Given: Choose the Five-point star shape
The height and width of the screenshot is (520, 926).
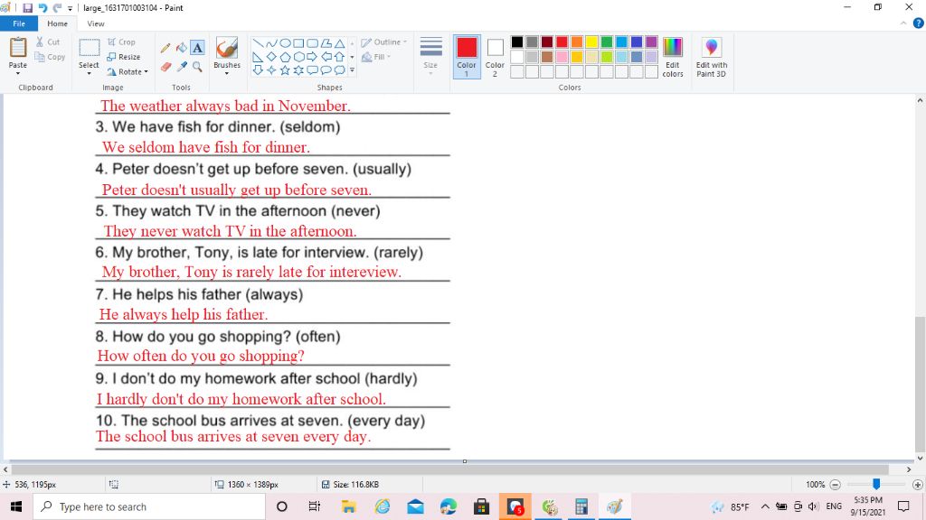Looking at the screenshot, I should 285,70.
